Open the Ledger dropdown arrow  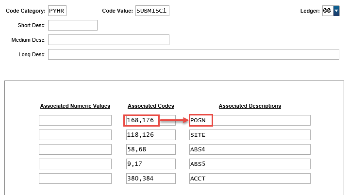point(336,11)
